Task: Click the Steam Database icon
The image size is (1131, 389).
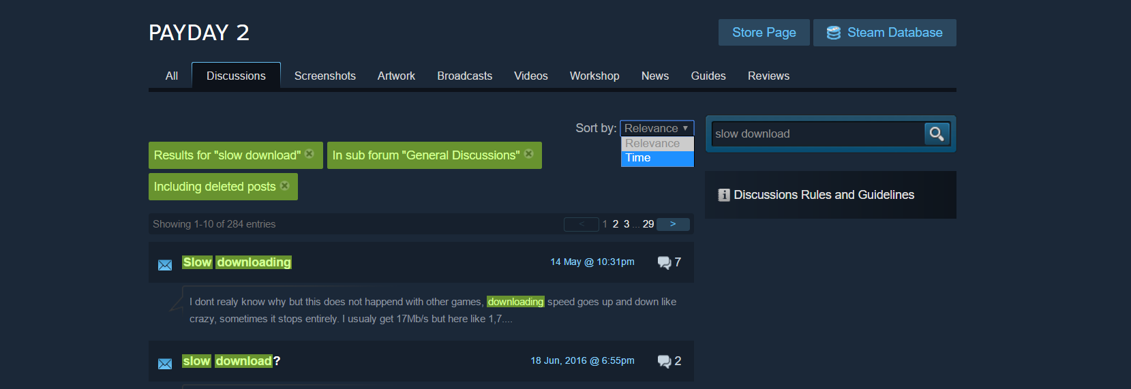Action: (834, 33)
